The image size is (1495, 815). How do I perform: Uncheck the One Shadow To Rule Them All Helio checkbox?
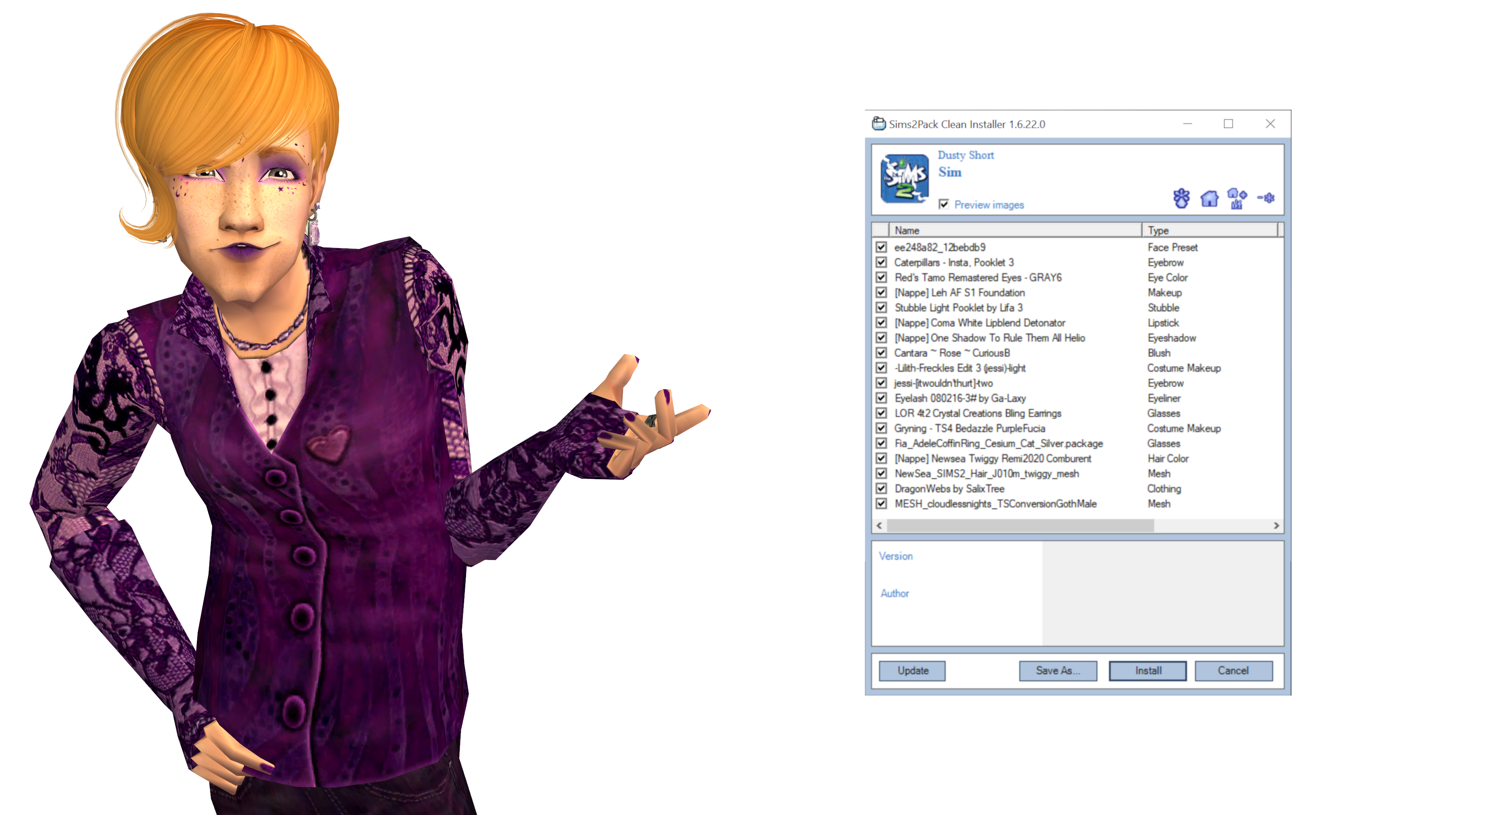[x=882, y=338]
